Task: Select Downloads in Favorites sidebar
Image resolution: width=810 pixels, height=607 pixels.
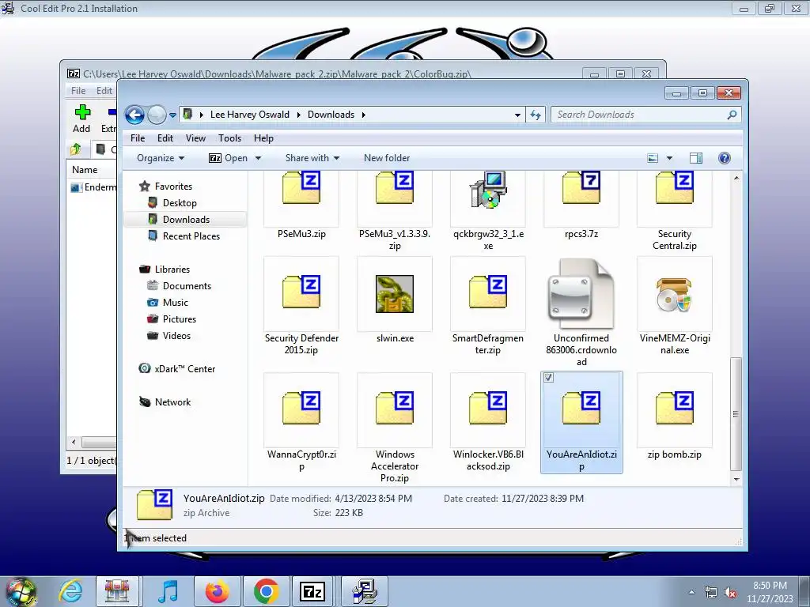Action: 186,220
